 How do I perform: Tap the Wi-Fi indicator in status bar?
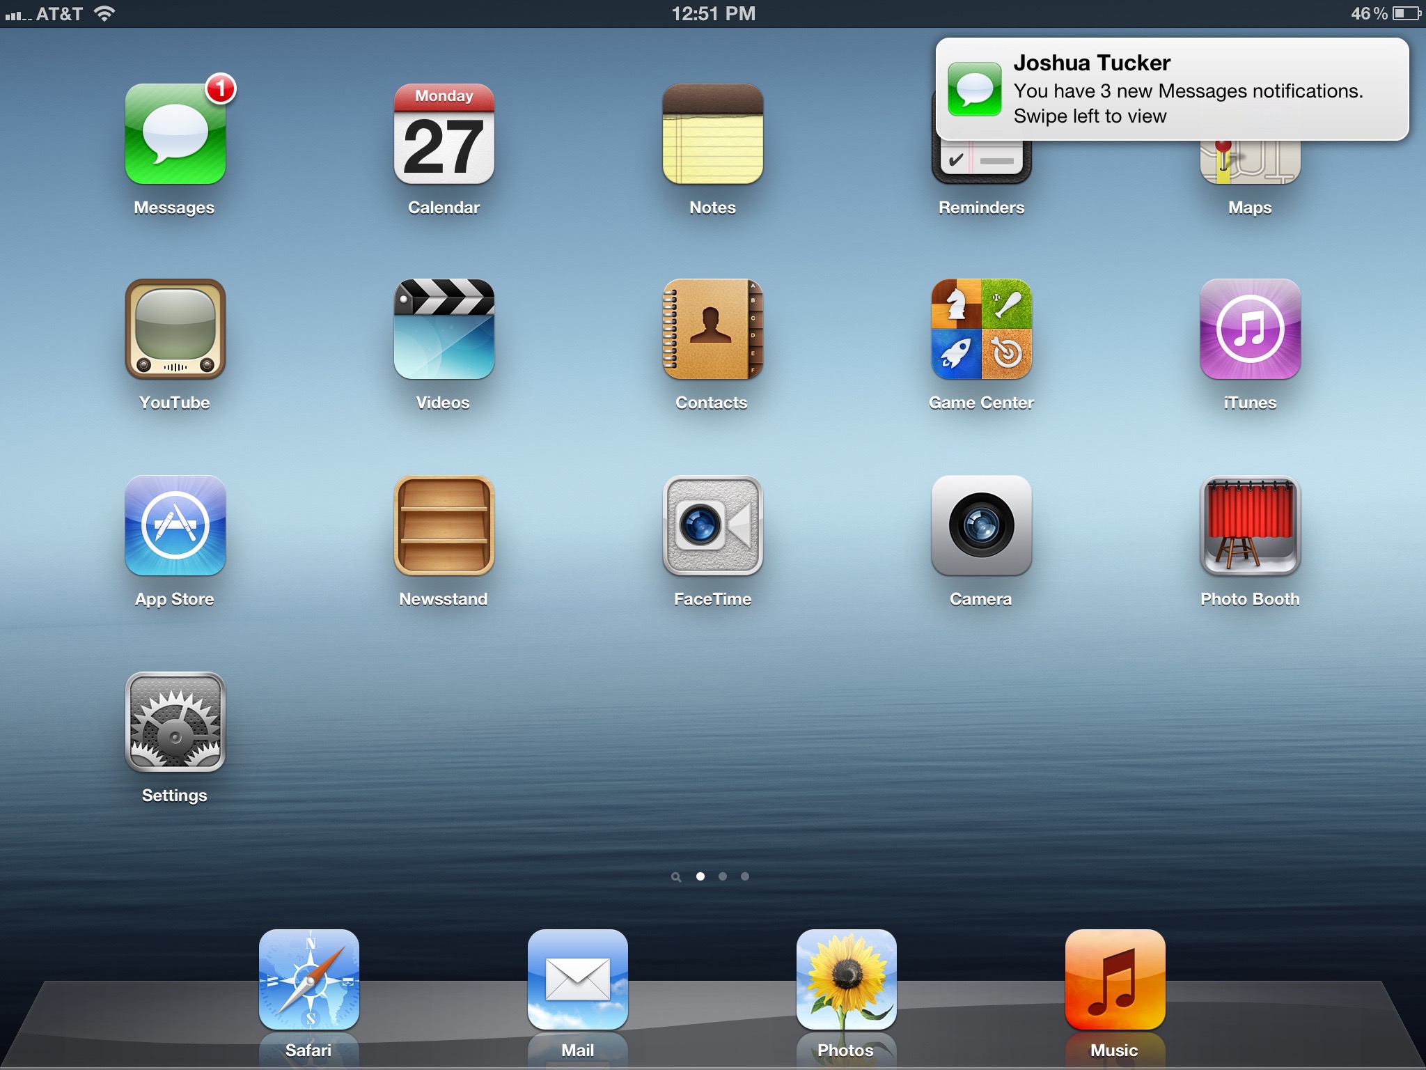pos(104,13)
